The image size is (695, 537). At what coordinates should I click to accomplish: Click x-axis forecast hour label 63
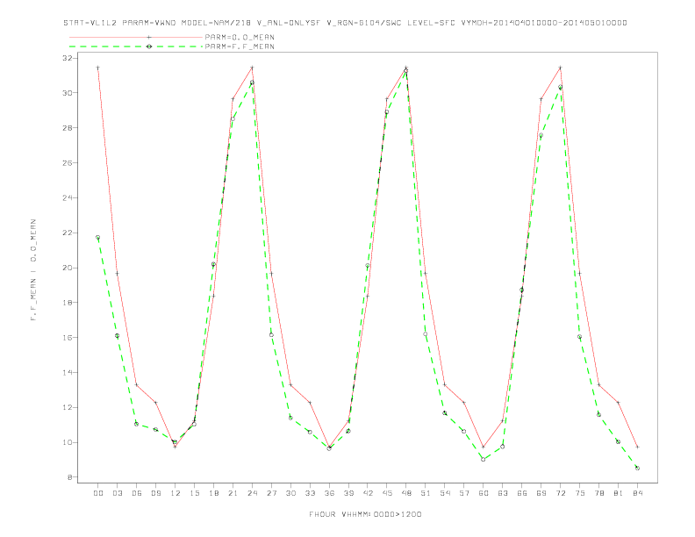point(503,493)
